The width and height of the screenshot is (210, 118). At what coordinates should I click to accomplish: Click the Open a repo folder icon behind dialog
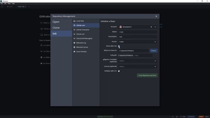pyautogui.click(x=42, y=23)
